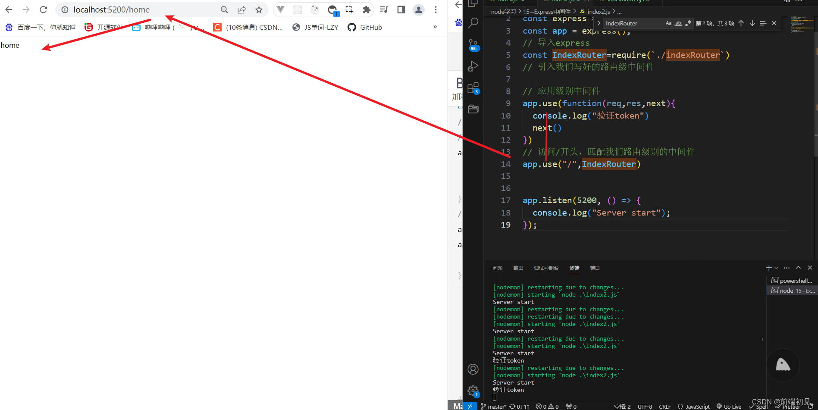The width and height of the screenshot is (818, 410).
Task: Open the CSDN bookmark
Action: 248,27
